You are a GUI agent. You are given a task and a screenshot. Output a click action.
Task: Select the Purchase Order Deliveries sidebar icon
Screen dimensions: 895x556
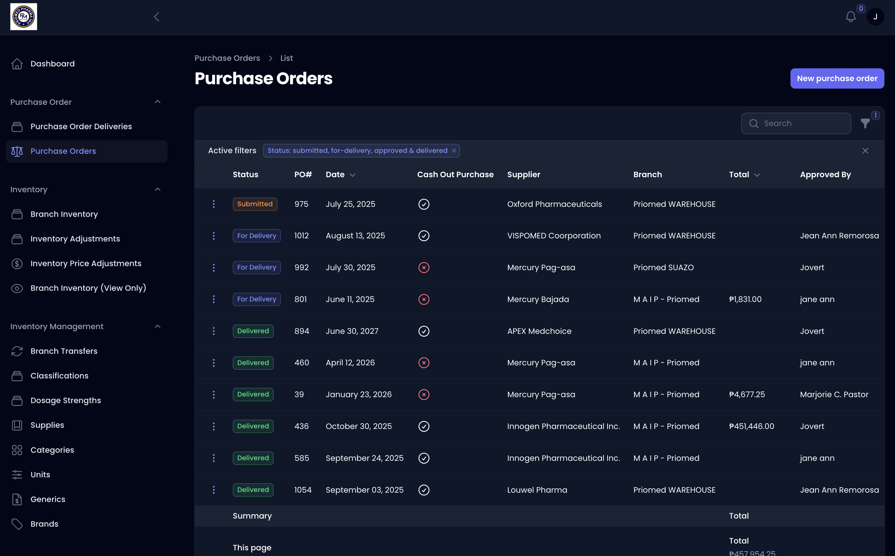[17, 126]
